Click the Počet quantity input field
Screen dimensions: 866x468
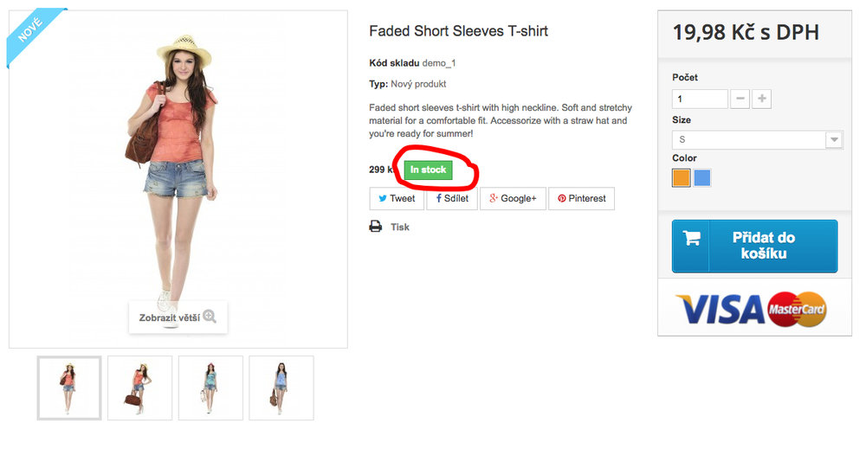700,99
